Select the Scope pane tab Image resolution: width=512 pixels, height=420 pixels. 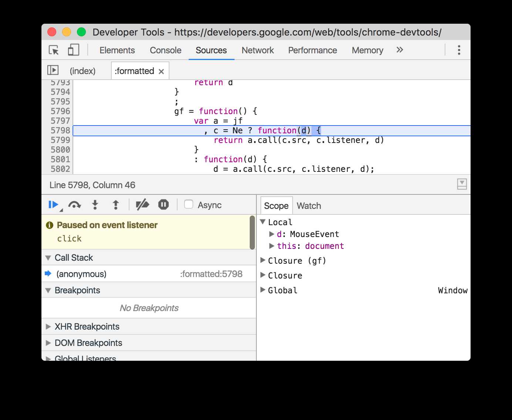(276, 206)
